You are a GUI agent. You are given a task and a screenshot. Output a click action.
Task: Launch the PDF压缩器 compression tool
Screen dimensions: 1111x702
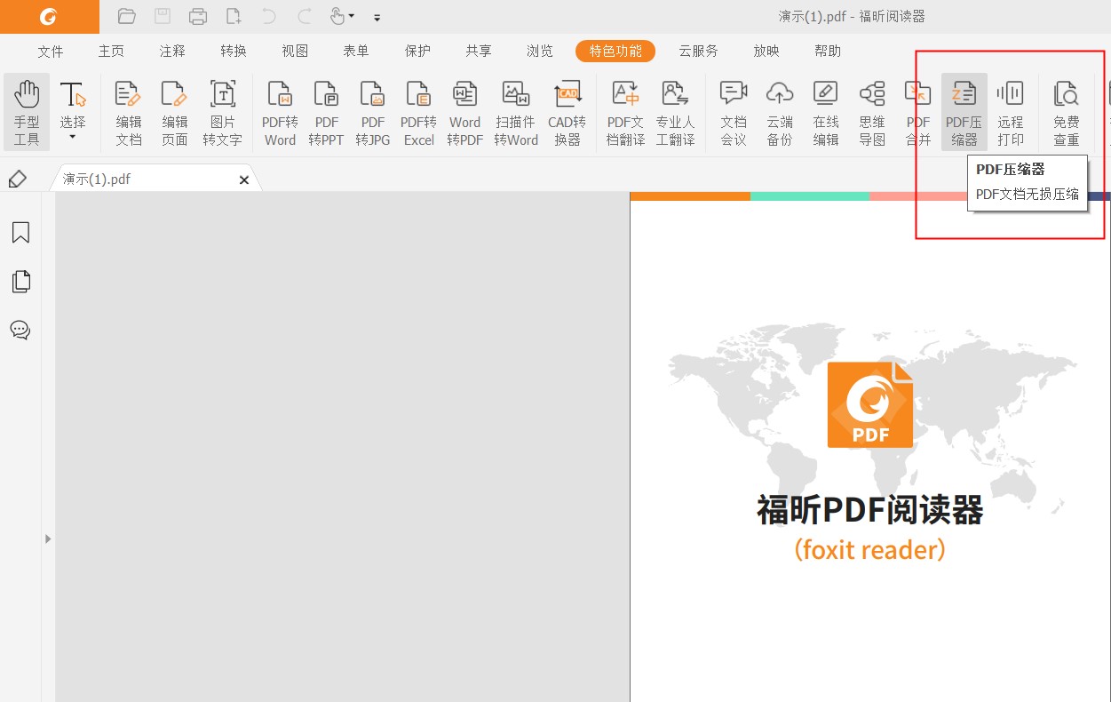coord(964,112)
